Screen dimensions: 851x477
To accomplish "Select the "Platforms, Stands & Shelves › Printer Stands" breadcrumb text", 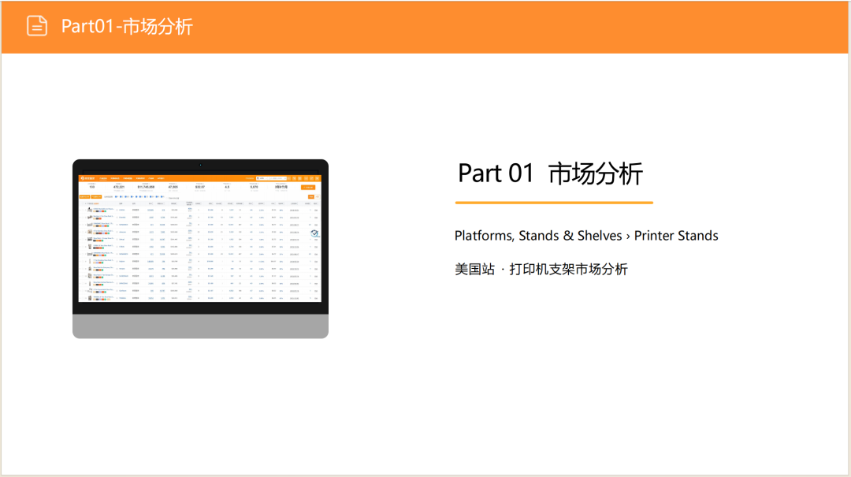I will pos(586,236).
